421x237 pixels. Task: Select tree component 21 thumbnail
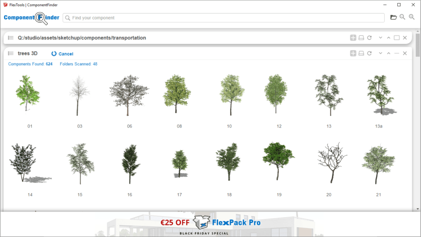pos(378,164)
